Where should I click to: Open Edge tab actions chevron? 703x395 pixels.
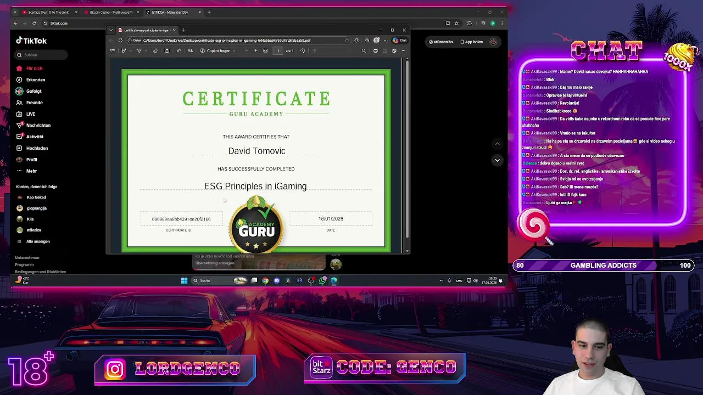(x=111, y=30)
